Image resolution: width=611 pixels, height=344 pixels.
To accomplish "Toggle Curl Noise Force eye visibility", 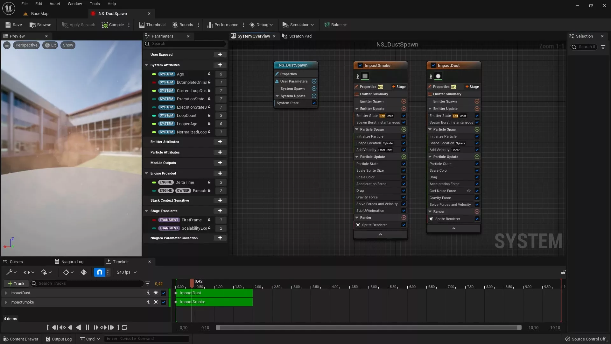I will click(x=469, y=191).
